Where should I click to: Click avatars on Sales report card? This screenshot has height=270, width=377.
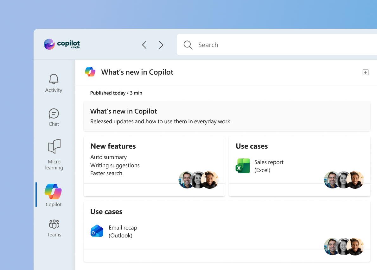(x=344, y=180)
